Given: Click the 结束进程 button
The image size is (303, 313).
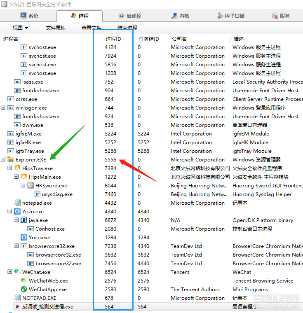Looking at the screenshot, I should 127,28.
